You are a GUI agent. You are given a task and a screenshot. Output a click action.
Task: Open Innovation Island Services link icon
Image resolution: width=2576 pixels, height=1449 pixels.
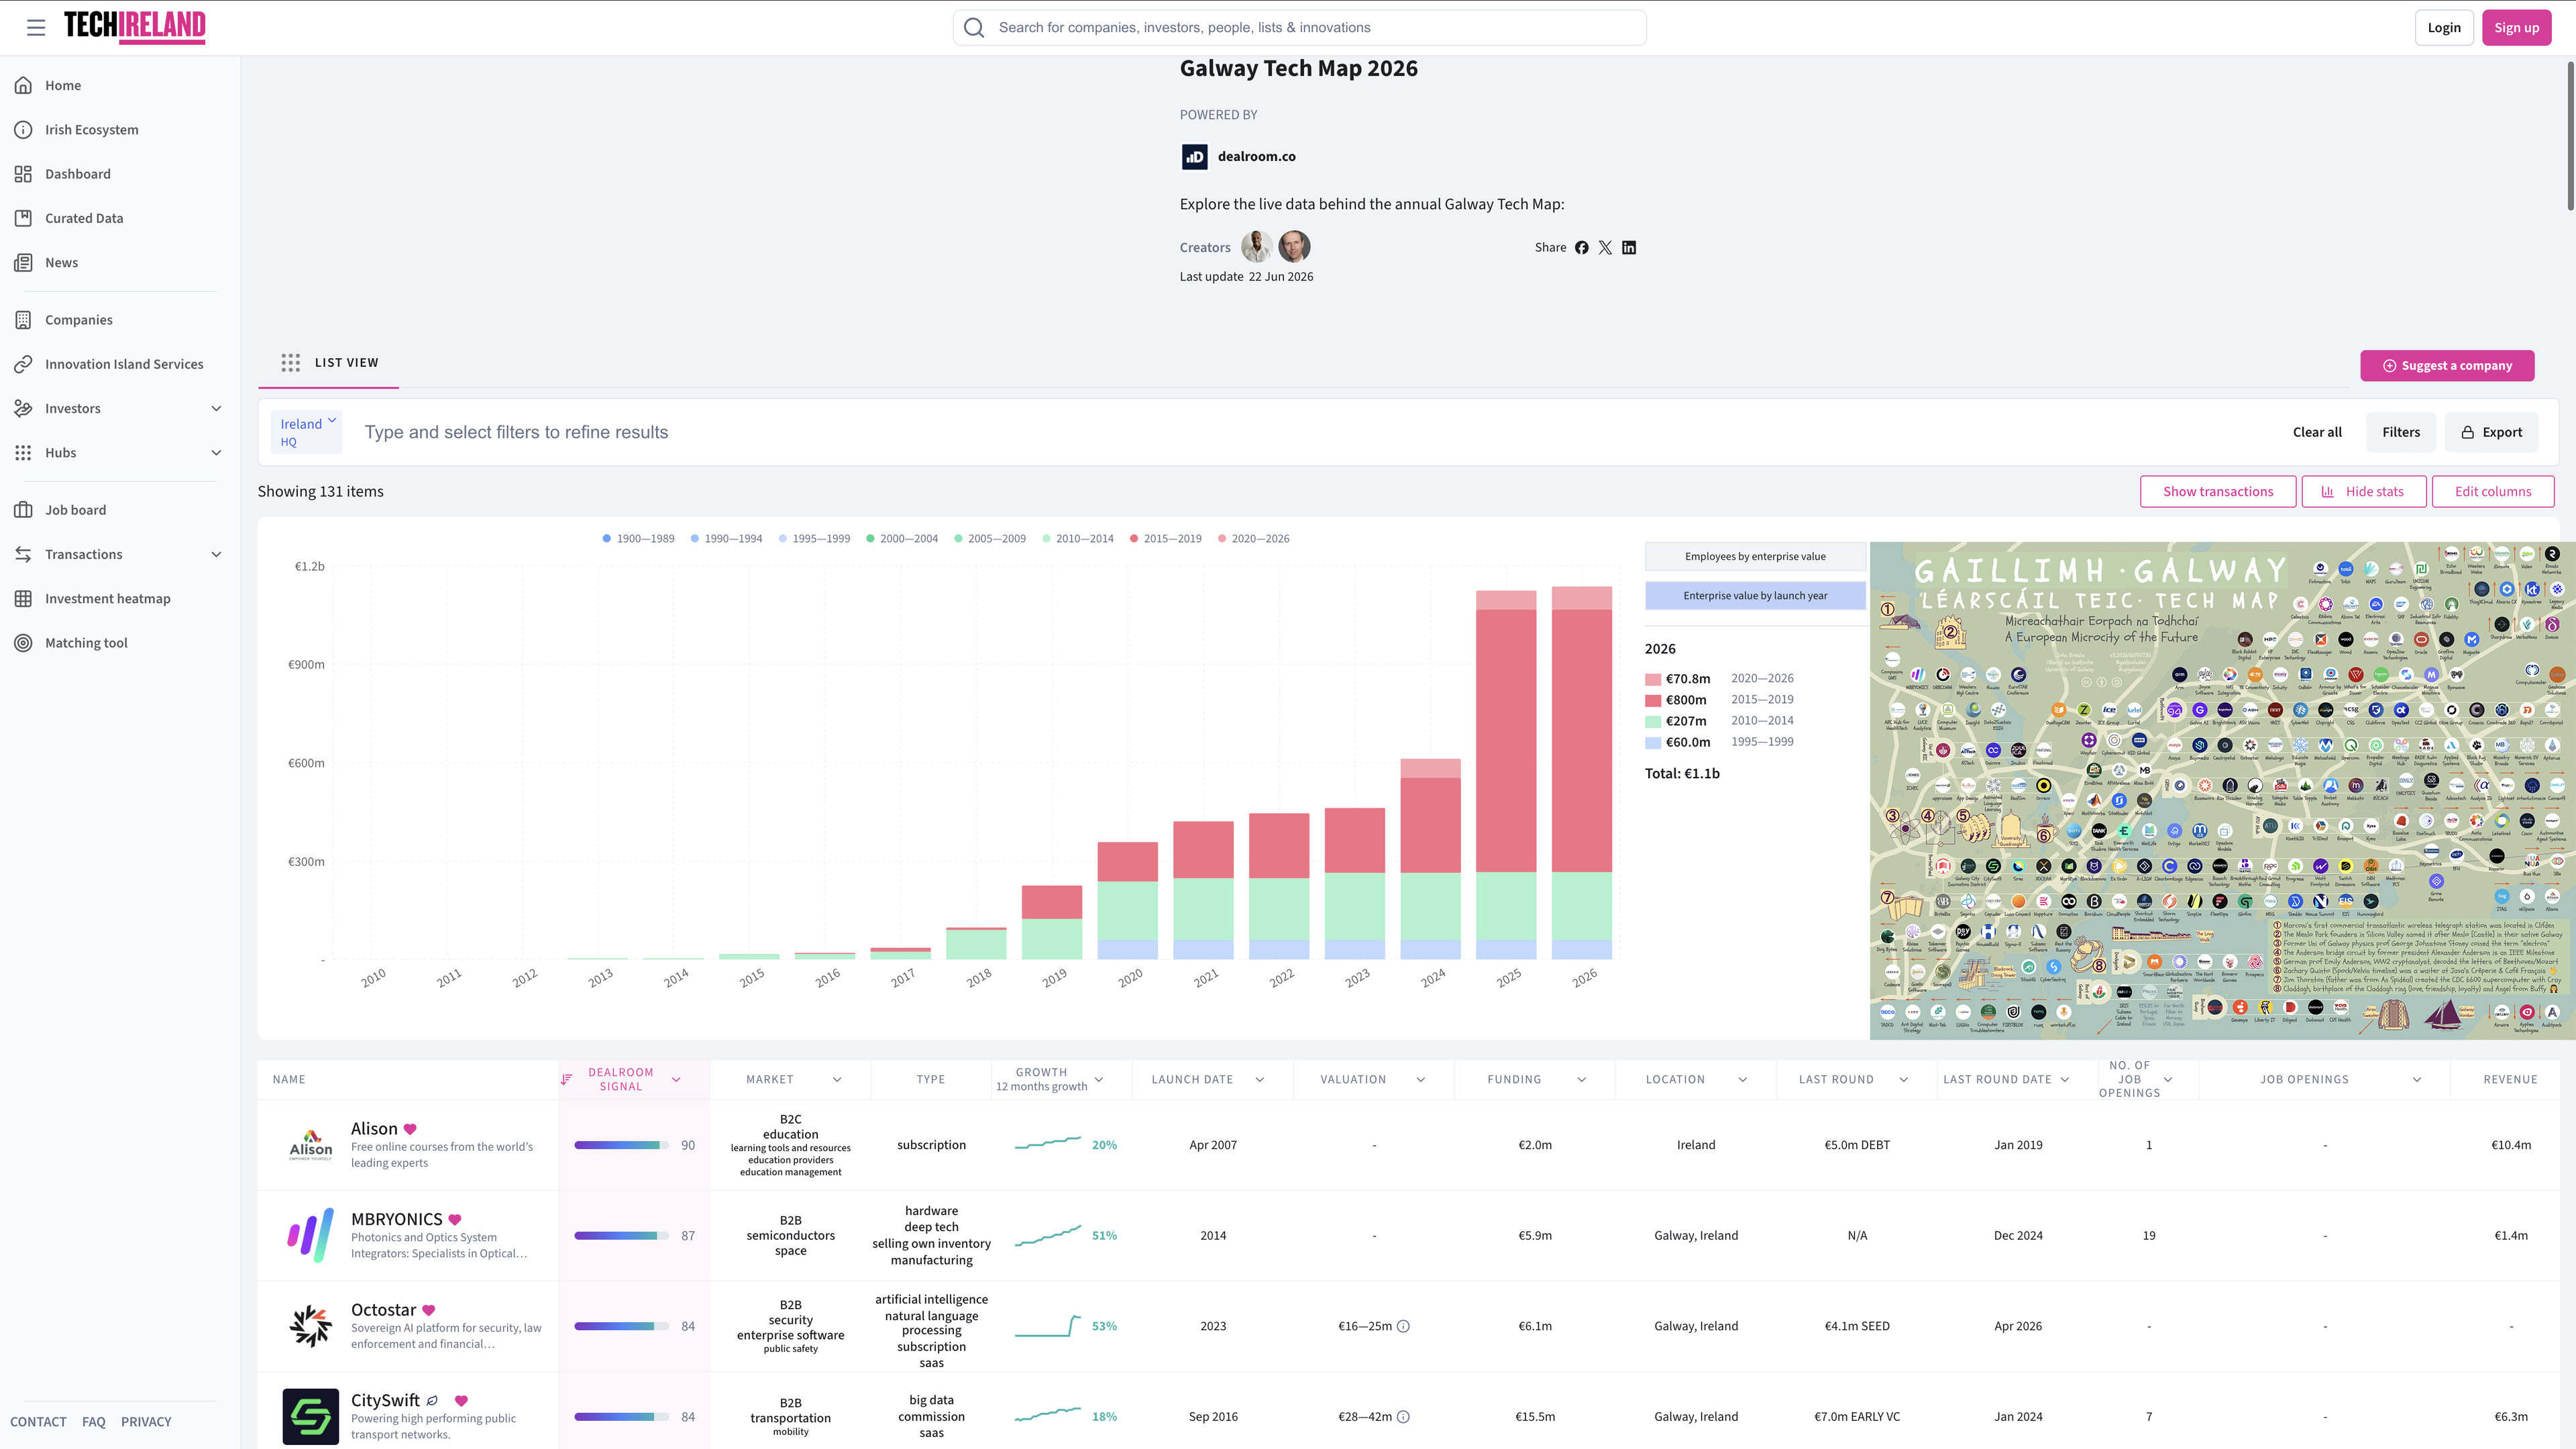[x=23, y=364]
